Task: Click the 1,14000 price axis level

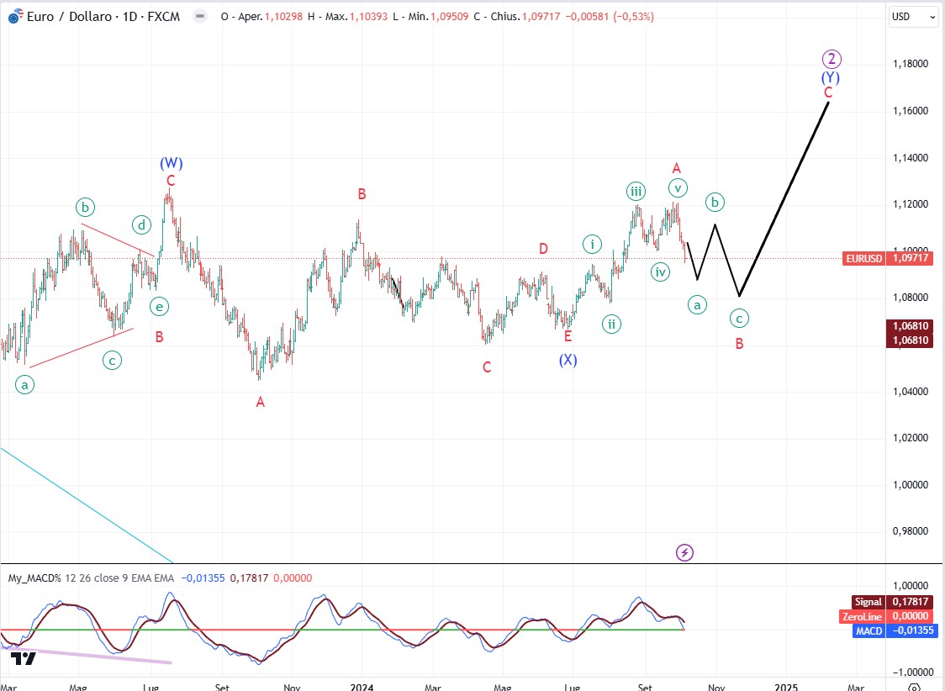Action: click(910, 158)
